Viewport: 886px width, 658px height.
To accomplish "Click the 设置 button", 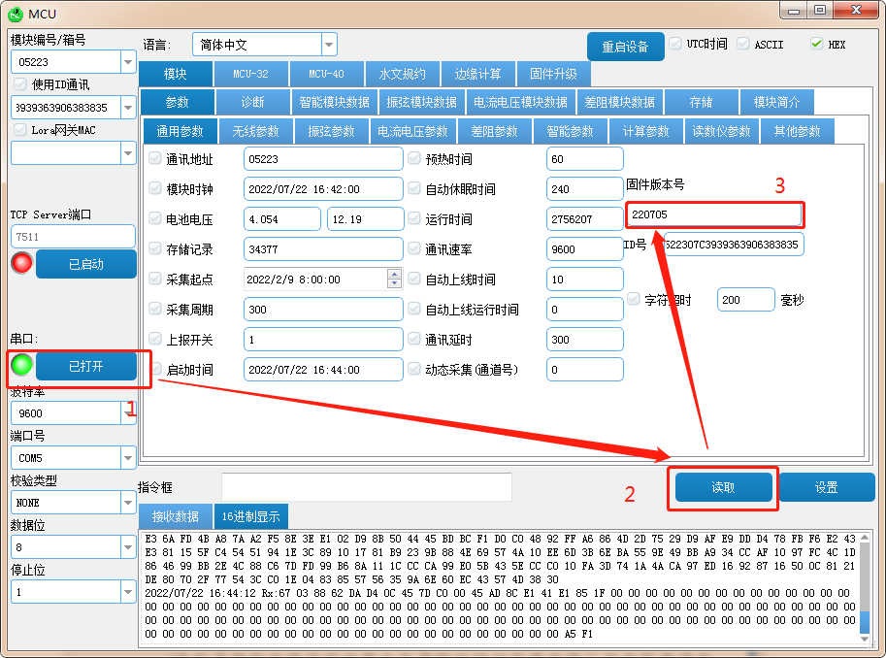I will pos(826,487).
